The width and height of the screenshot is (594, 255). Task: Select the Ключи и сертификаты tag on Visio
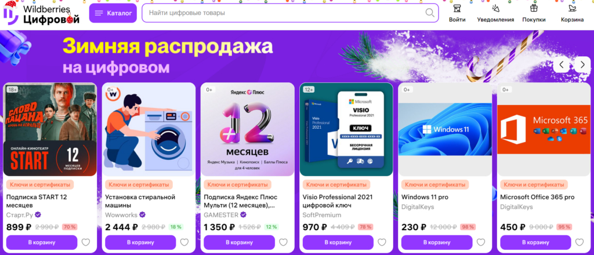pyautogui.click(x=336, y=185)
